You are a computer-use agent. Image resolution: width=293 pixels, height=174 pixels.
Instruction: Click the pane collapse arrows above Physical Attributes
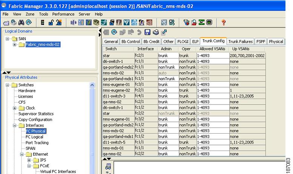6,72
